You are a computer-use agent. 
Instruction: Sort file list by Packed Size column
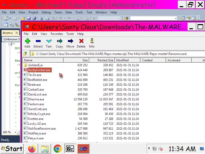click(x=102, y=60)
